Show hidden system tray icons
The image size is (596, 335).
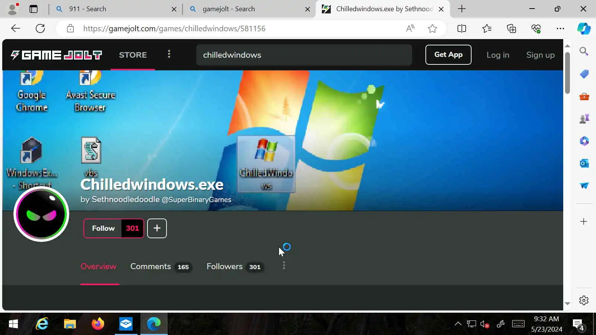[458, 324]
